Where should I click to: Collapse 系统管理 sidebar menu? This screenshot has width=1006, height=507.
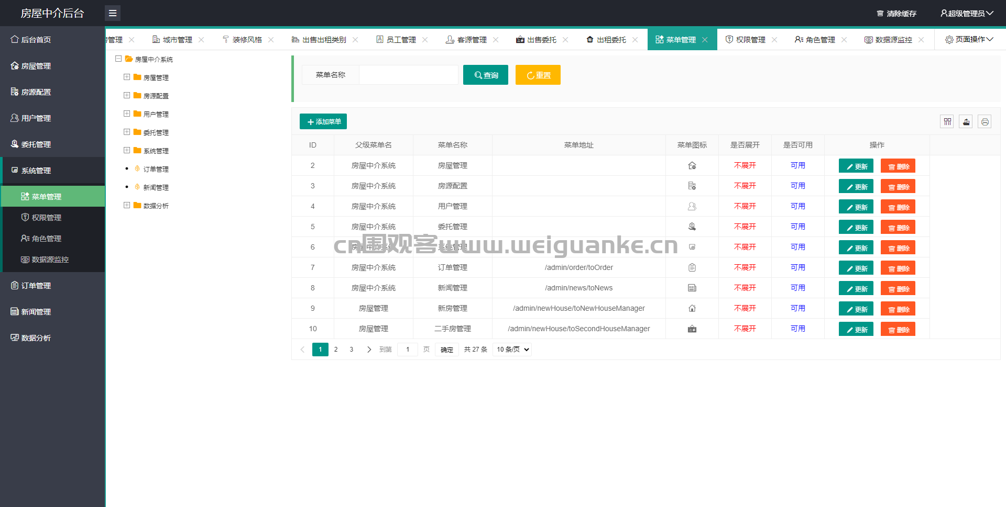[52, 170]
